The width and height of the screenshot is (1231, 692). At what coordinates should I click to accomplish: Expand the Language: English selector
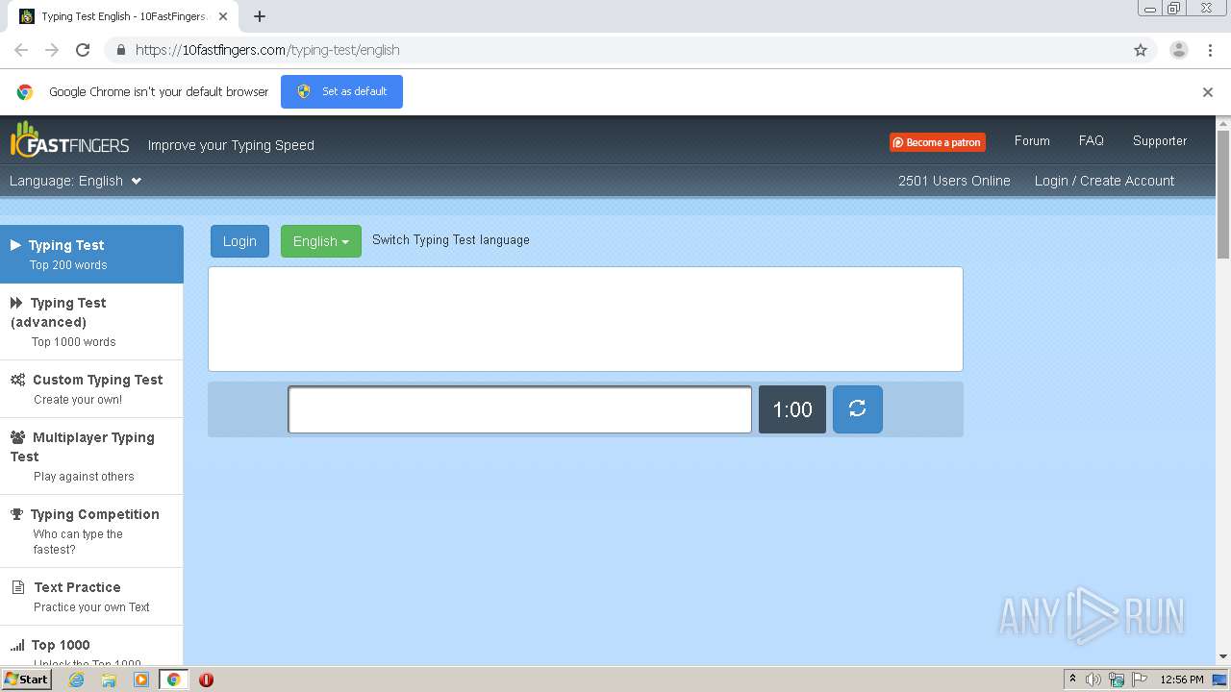76,181
